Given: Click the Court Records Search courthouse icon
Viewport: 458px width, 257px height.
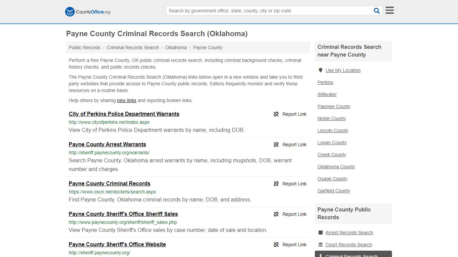Looking at the screenshot, I should 321,245.
